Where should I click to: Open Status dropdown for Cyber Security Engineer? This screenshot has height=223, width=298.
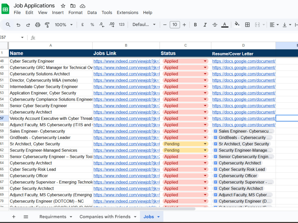tap(205, 61)
